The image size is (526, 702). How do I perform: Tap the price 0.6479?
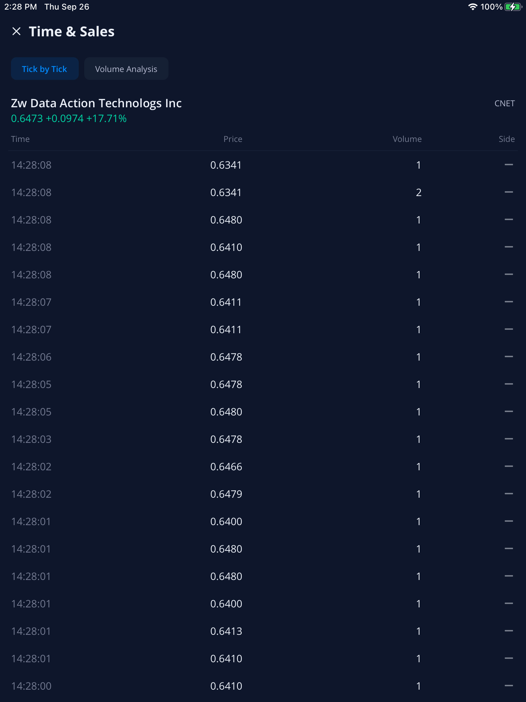[226, 494]
